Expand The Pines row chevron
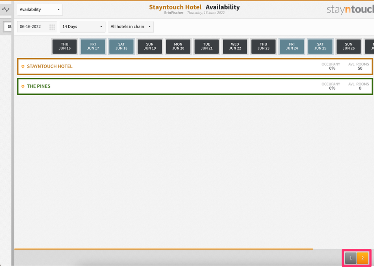 (x=23, y=86)
